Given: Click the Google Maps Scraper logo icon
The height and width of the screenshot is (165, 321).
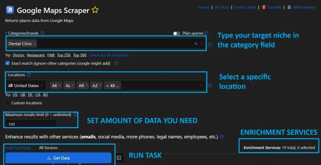Looking at the screenshot, I should point(10,10).
